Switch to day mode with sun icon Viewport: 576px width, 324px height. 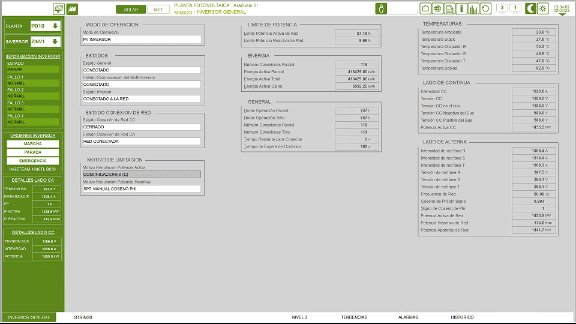[x=543, y=8]
